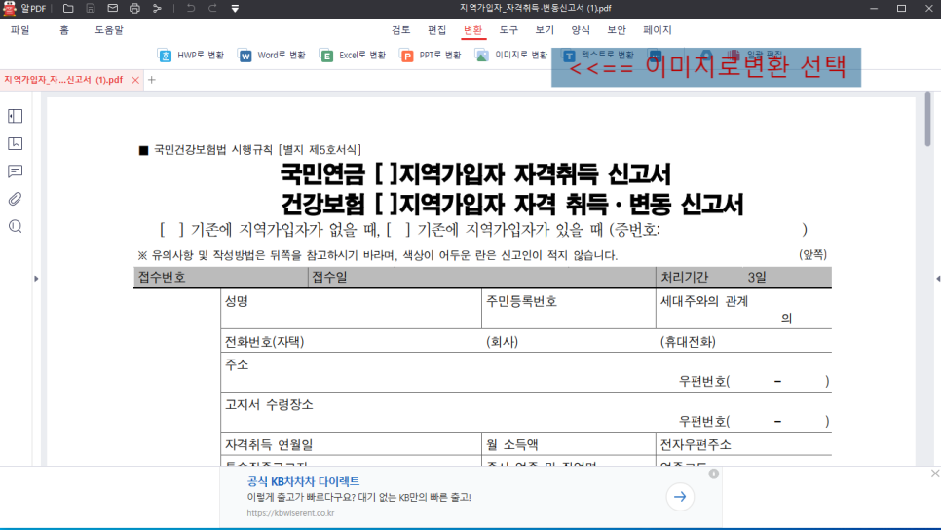
Task: Expand the right side panel arrow
Action: coord(937,279)
